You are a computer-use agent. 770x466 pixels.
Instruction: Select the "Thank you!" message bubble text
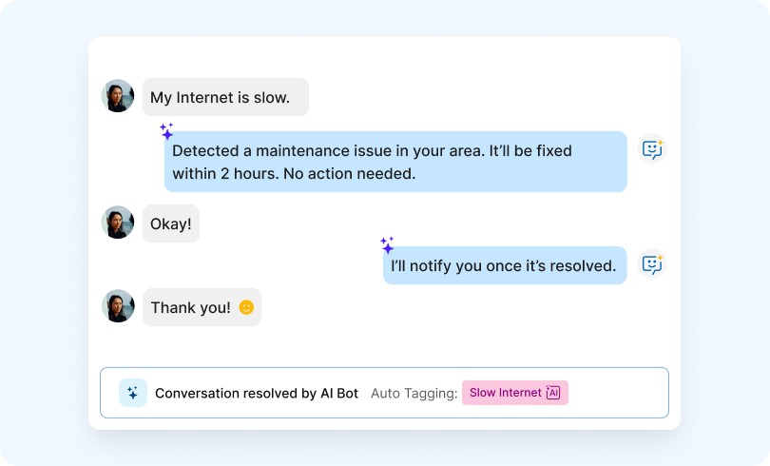(x=190, y=307)
